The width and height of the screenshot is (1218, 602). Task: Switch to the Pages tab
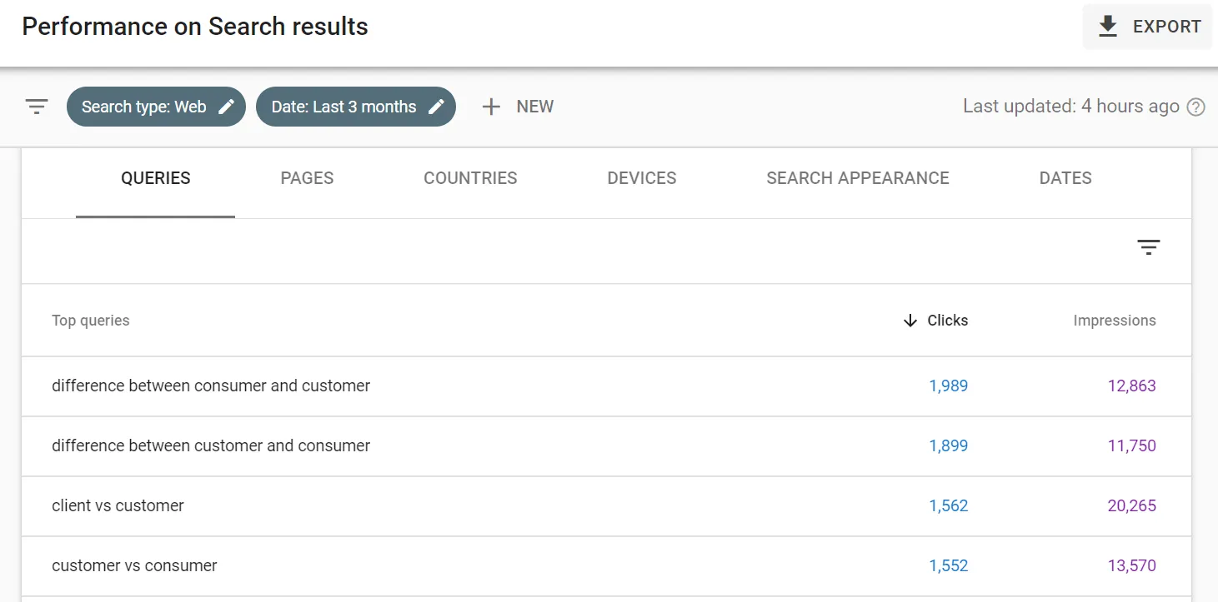pos(307,178)
